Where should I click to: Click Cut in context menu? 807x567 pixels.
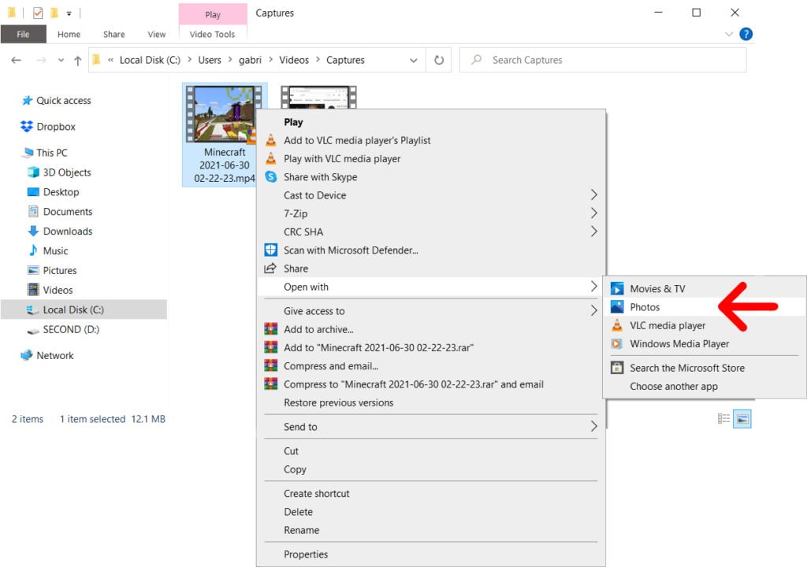(431, 451)
